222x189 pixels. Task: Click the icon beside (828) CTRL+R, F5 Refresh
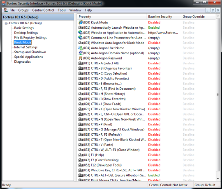point(81,134)
